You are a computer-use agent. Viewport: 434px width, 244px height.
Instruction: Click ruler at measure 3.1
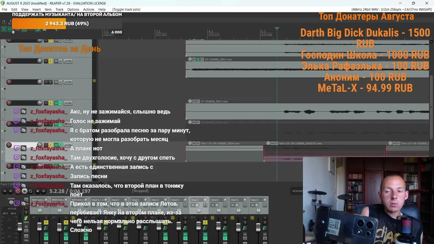pos(158,31)
